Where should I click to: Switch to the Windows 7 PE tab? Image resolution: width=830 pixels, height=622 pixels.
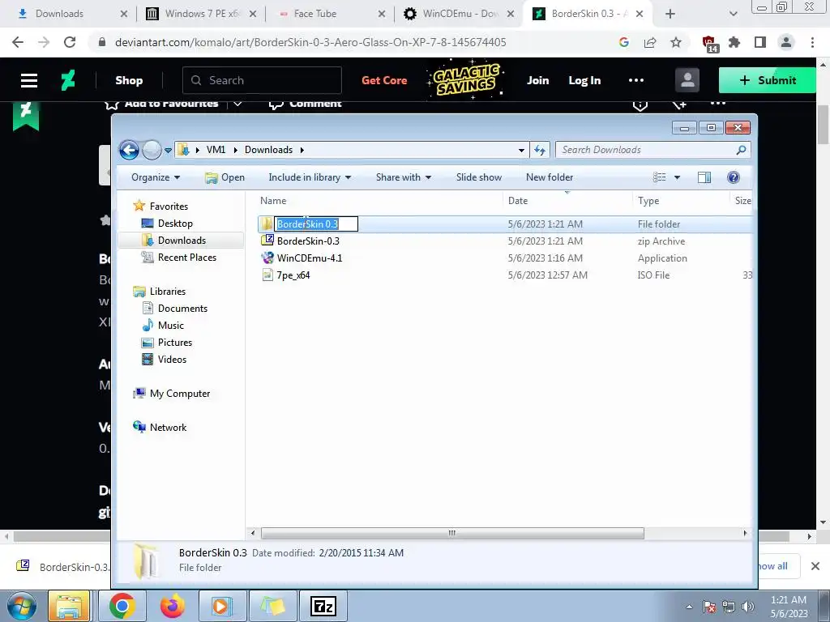click(201, 14)
